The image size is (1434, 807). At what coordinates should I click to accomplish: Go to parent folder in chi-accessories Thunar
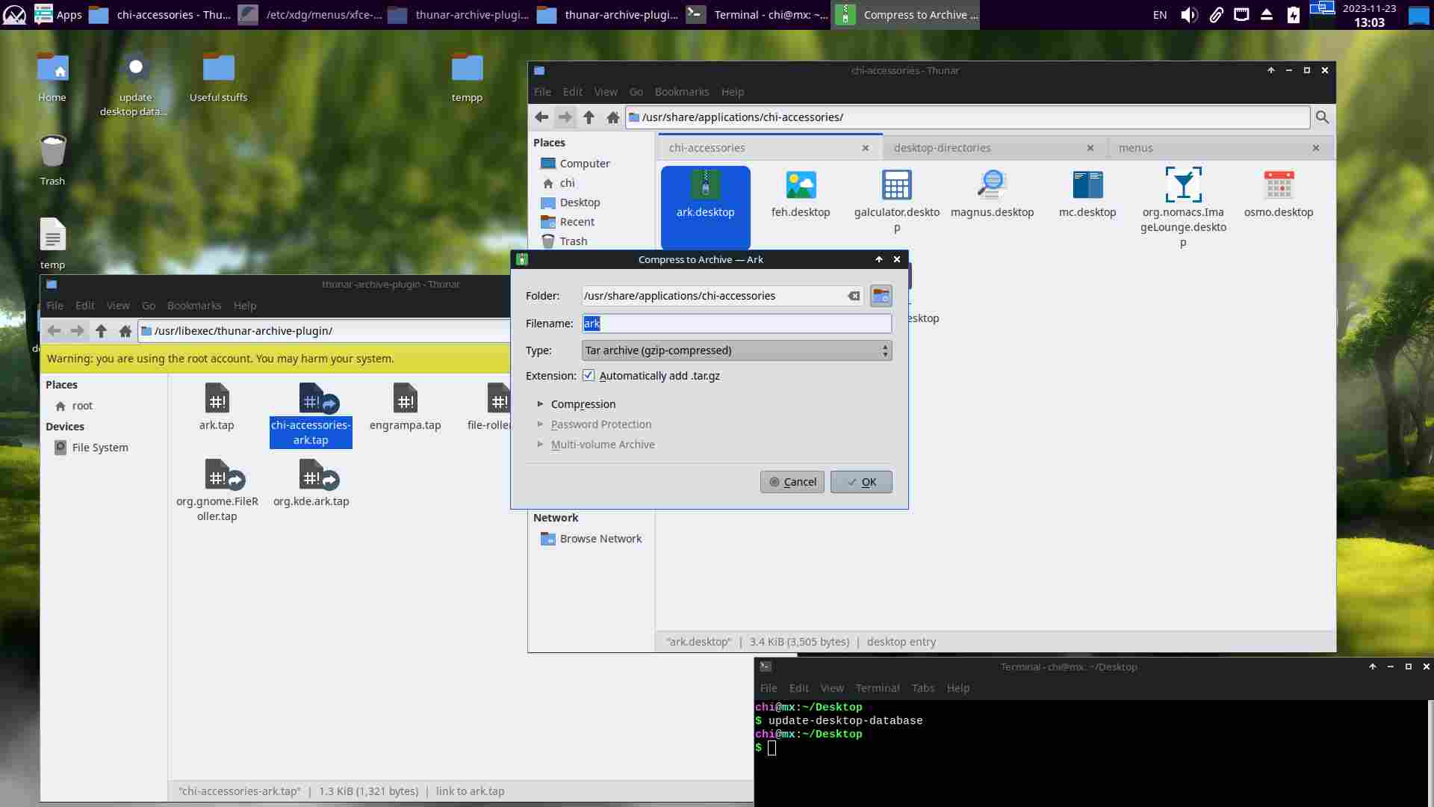click(589, 117)
